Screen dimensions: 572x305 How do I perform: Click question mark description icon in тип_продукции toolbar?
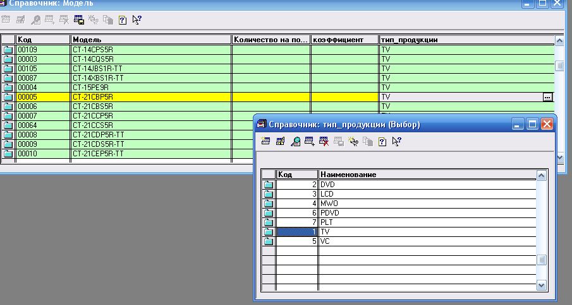(x=382, y=142)
